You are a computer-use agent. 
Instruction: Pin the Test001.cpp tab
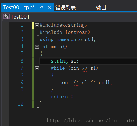point(41,7)
